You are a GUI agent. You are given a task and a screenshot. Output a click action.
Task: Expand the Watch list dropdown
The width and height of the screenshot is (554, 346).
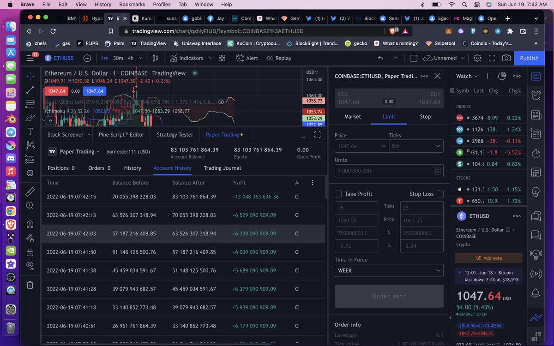point(468,76)
